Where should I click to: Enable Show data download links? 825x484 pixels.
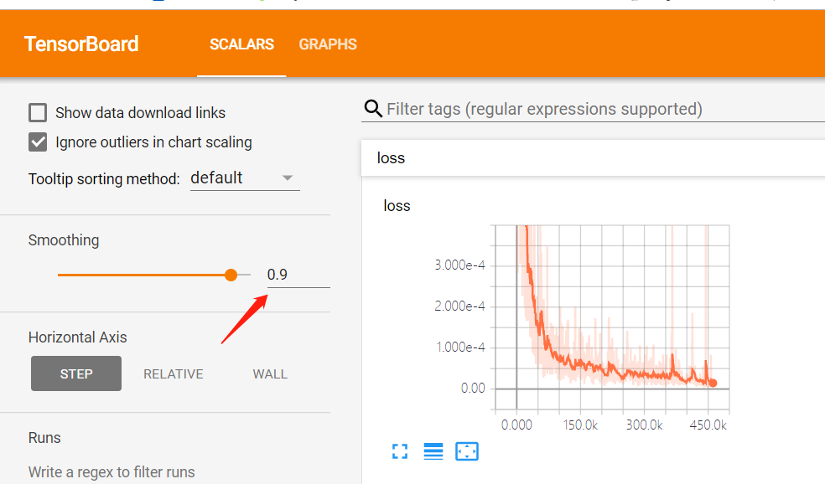pyautogui.click(x=38, y=112)
